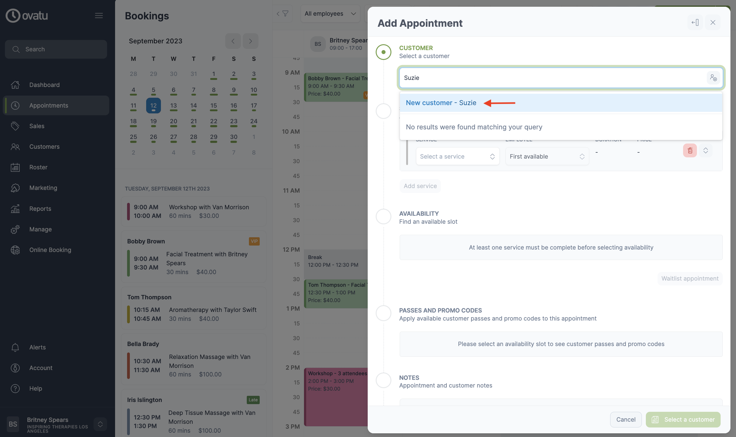The height and width of the screenshot is (437, 736).
Task: Click the Select a customer button
Action: (683, 419)
